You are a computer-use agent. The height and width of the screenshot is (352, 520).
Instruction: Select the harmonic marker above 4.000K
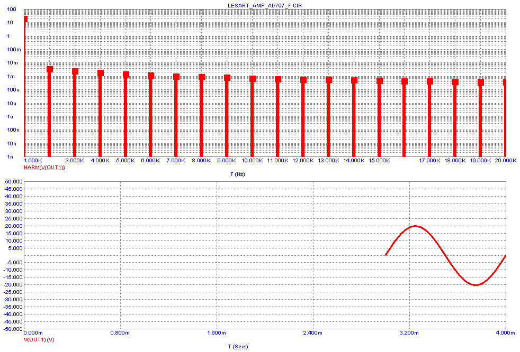tap(101, 73)
